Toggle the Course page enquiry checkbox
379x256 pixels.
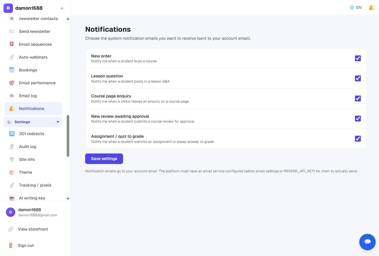point(358,98)
